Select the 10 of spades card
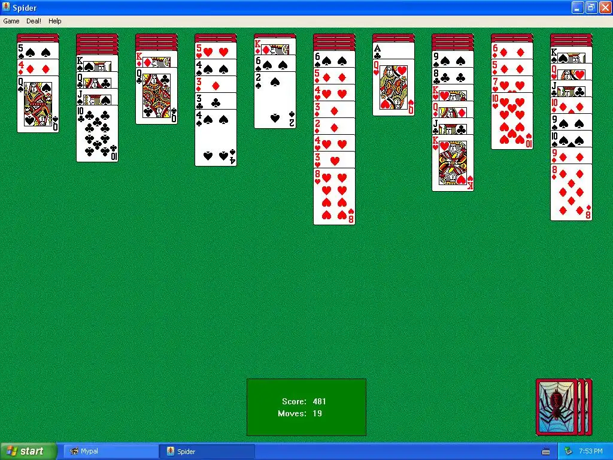Screen dimensions: 613x460 click(x=571, y=139)
